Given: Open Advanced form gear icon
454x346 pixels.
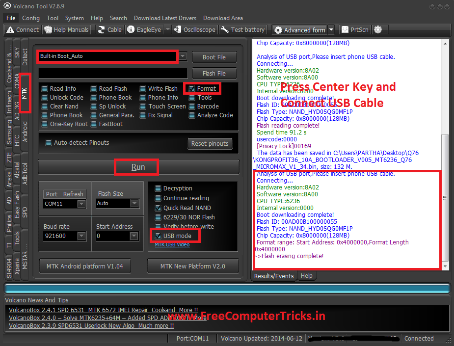Looking at the screenshot, I should click(278, 30).
